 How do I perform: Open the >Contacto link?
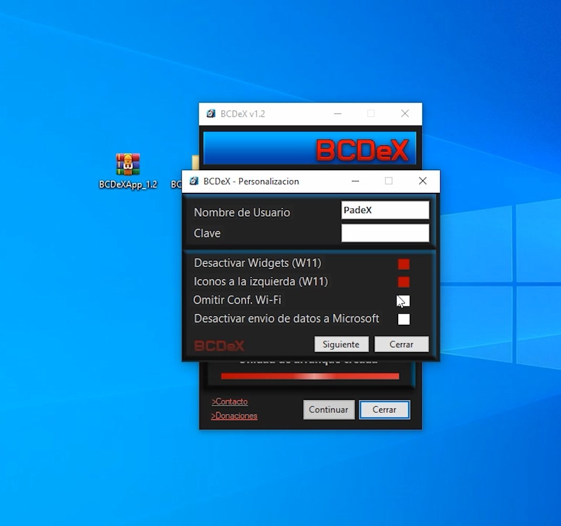(x=230, y=401)
